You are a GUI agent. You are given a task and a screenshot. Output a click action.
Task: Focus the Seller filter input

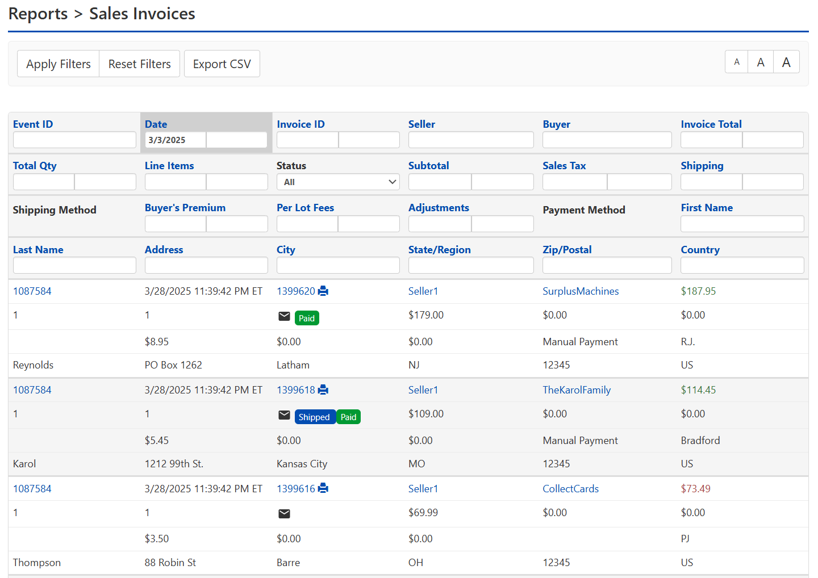coord(471,140)
